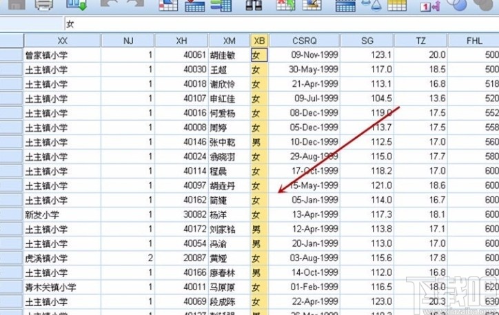Select the name cell 胡佳敏
This screenshot has height=315, width=499.
coord(229,55)
